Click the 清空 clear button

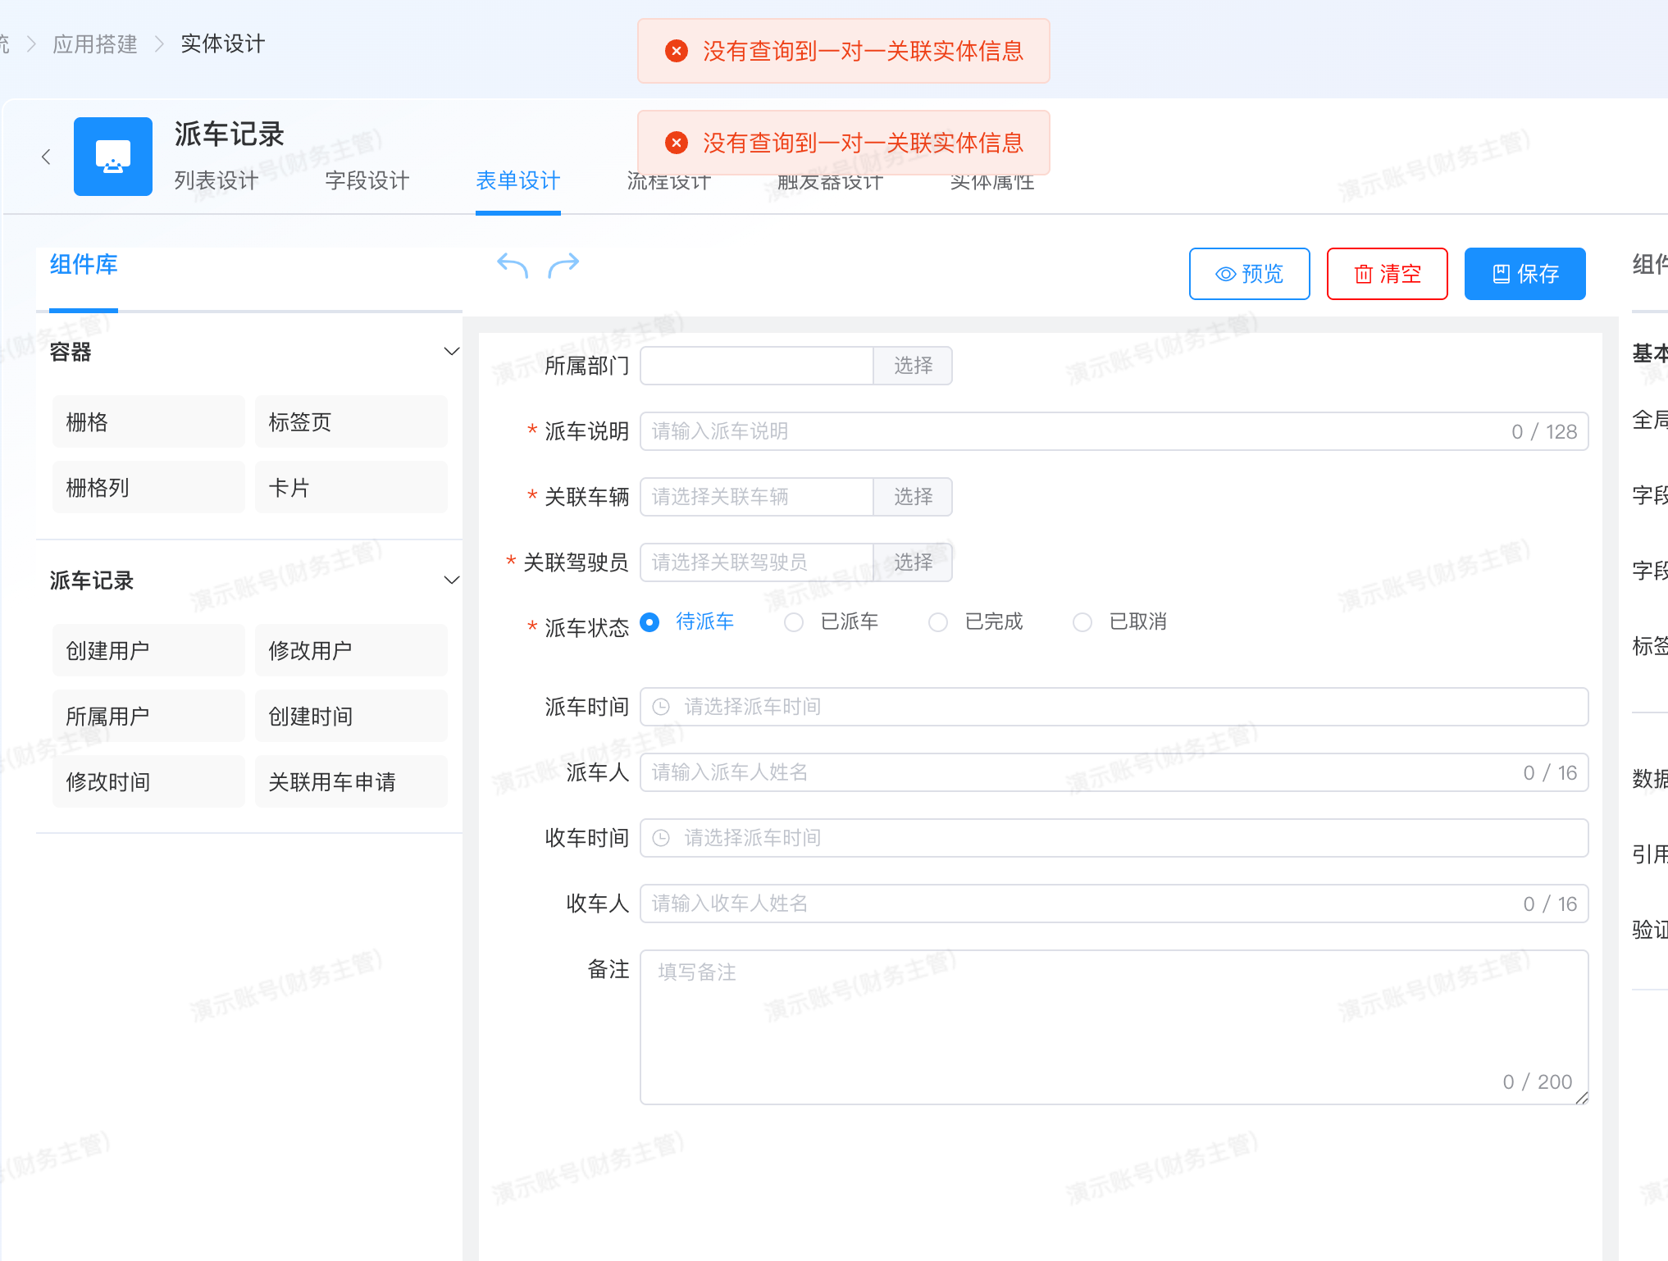pyautogui.click(x=1388, y=274)
